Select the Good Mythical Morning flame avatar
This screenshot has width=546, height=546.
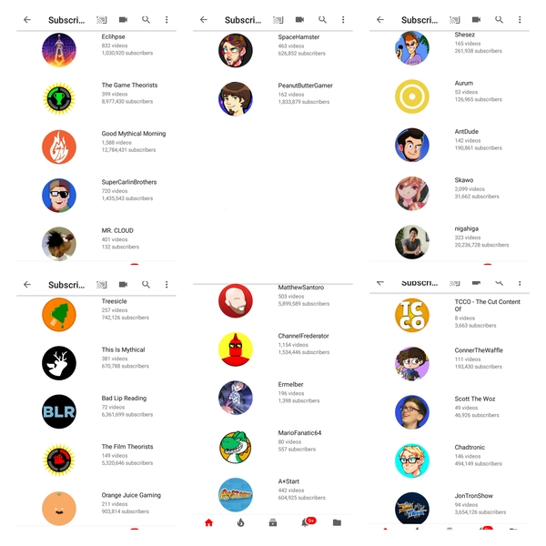59,147
